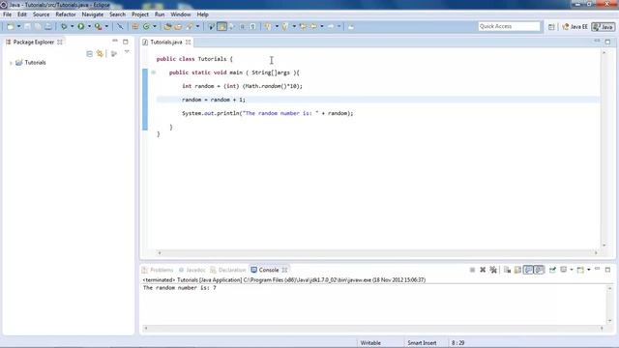Open the File menu
This screenshot has height=348, width=619.
coord(7,14)
